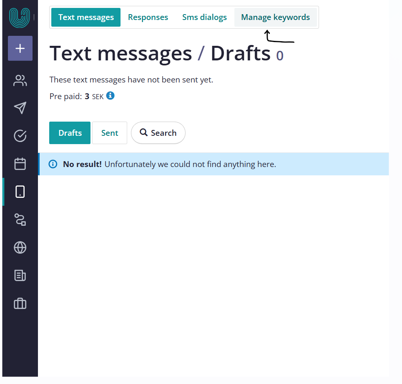Select the mobile device SMS sidebar icon
The image size is (402, 384).
click(x=20, y=192)
